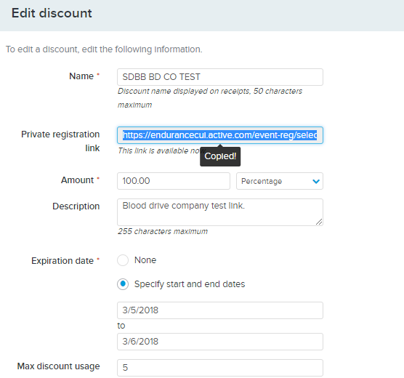Click the start date field 3/5/2018
The image size is (404, 378).
point(220,310)
